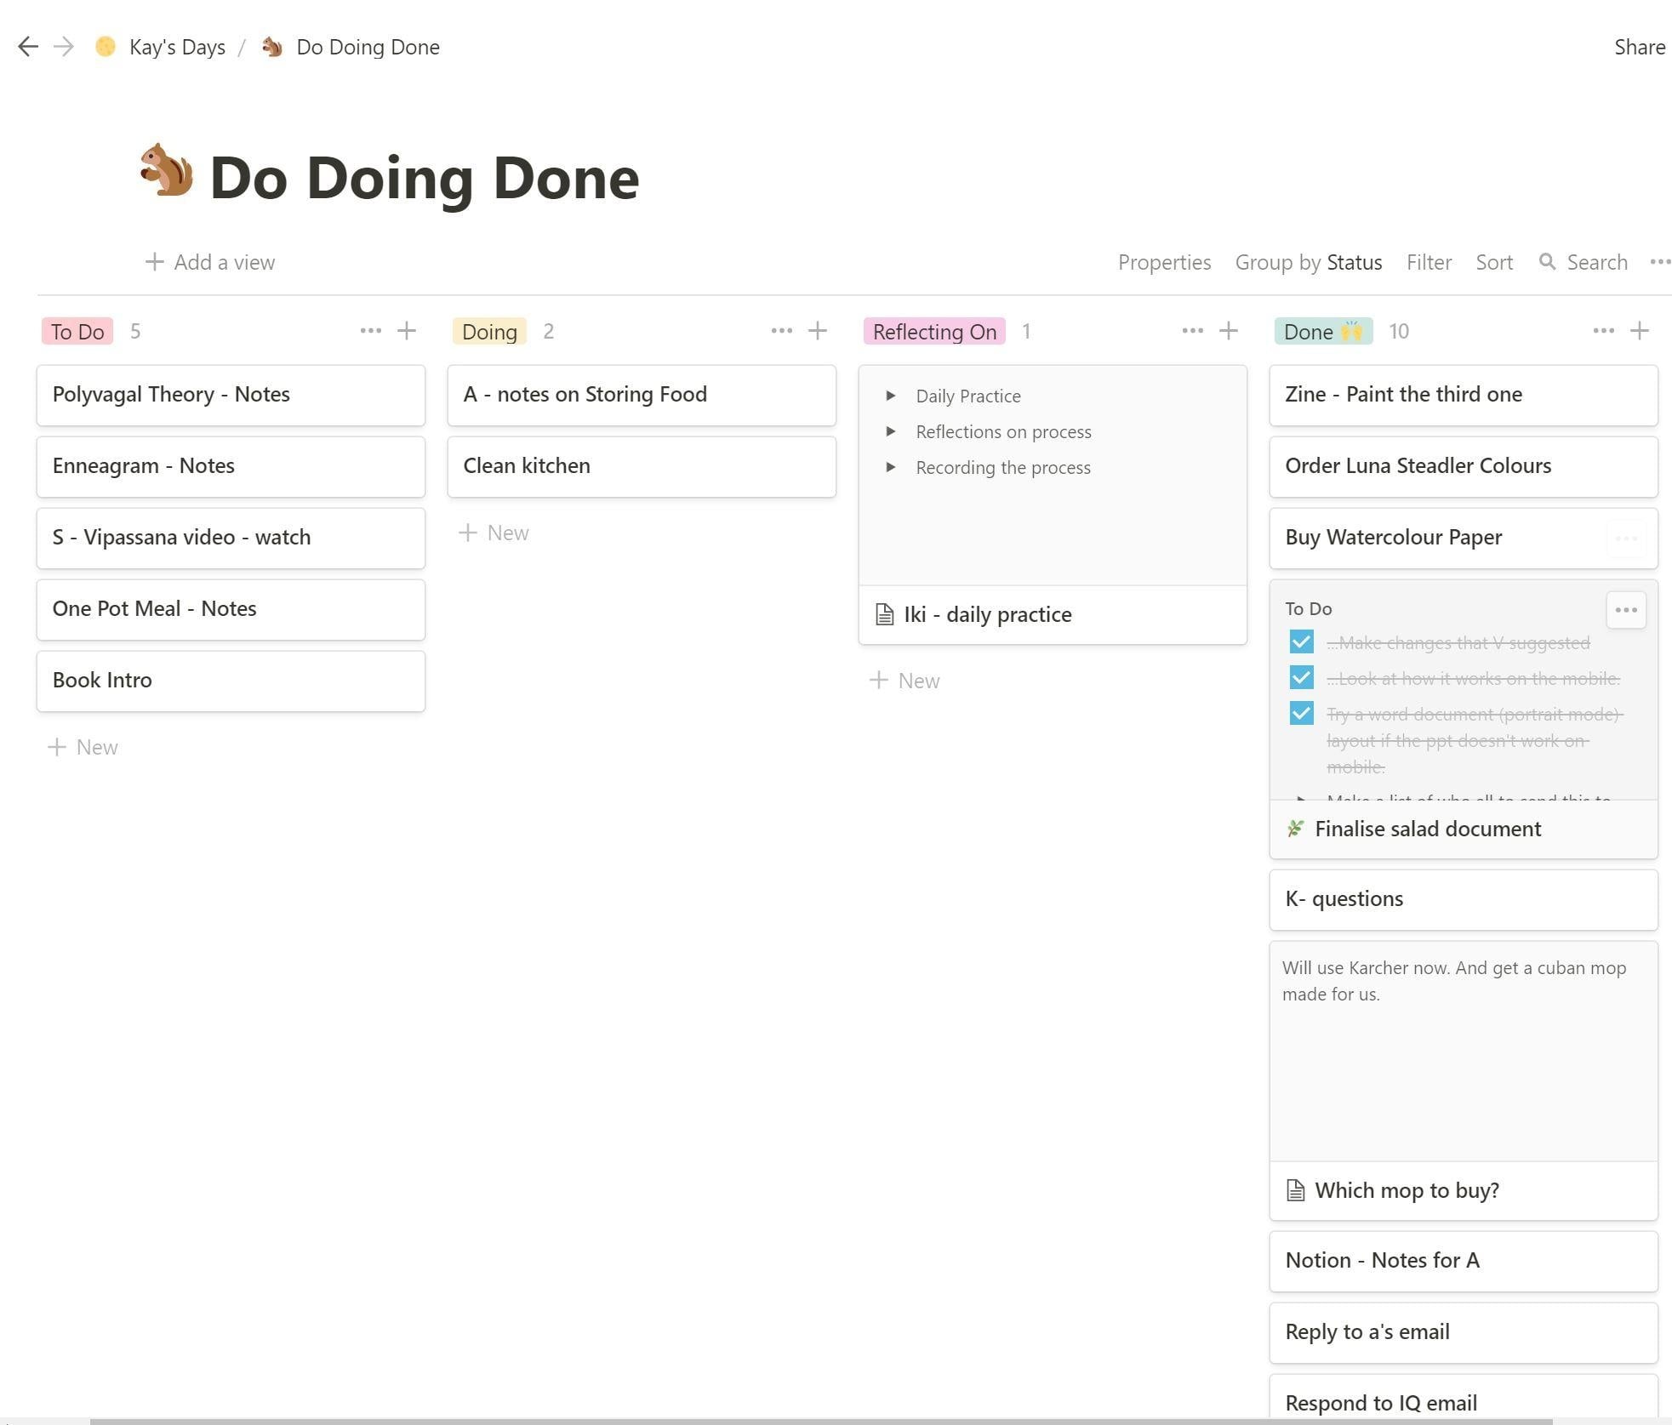The width and height of the screenshot is (1672, 1425).
Task: Uncheck Look at how it works on mobile
Action: (x=1301, y=678)
